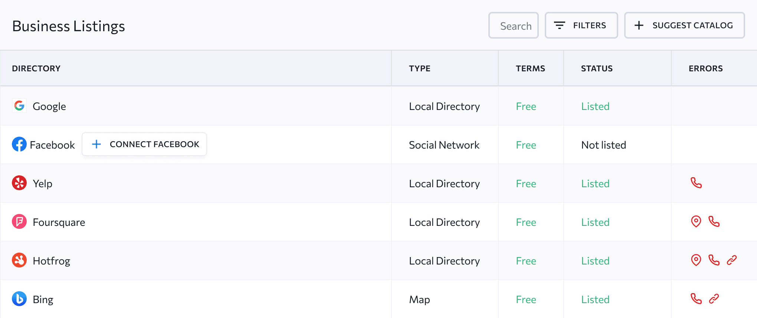This screenshot has height=318, width=757.
Task: Click the 'Listed' status in Foursquare row
Action: point(595,222)
